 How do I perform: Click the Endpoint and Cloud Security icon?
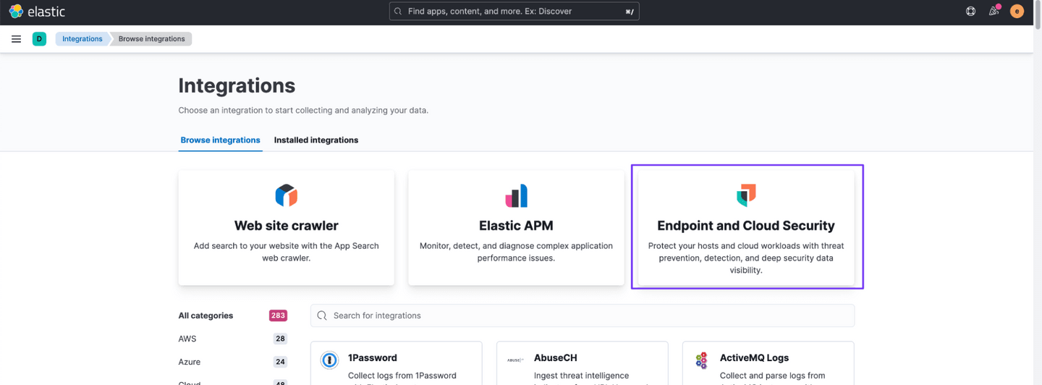coord(745,195)
